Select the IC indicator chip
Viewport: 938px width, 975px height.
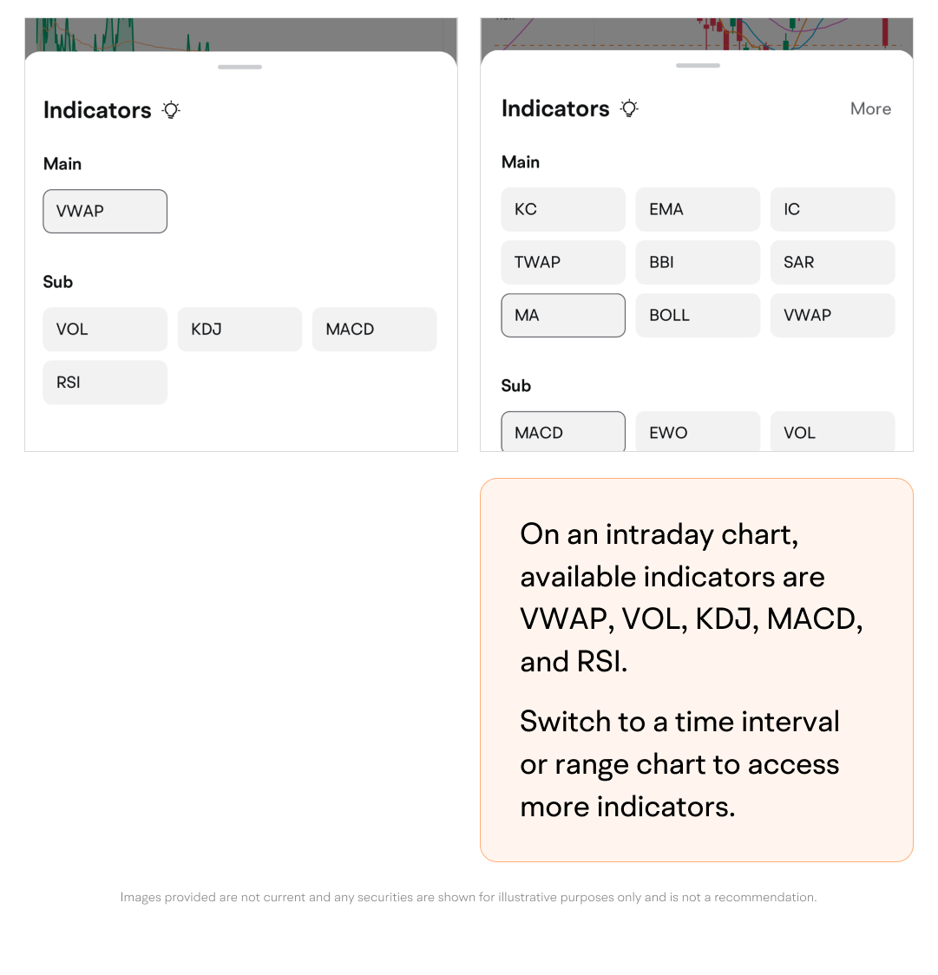[832, 209]
